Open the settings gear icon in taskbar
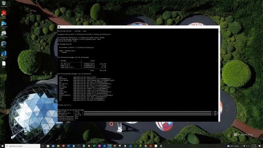This screenshot has width=263, height=148. point(161,146)
